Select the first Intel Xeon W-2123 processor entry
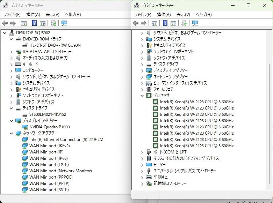The width and height of the screenshot is (273, 203). 196,102
